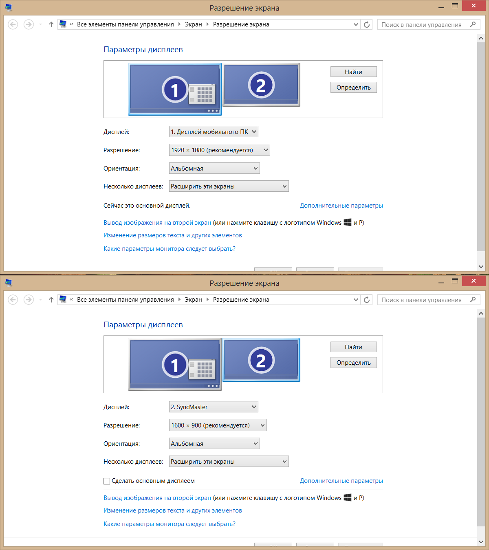This screenshot has width=489, height=550.
Task: Click the up arrow in the lower window
Action: 51,300
